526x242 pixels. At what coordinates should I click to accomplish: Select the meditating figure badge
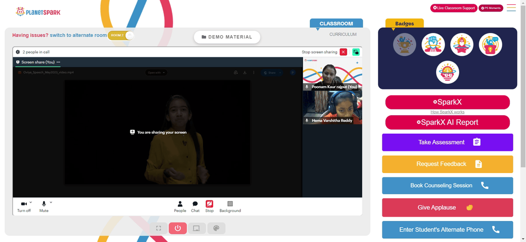462,45
